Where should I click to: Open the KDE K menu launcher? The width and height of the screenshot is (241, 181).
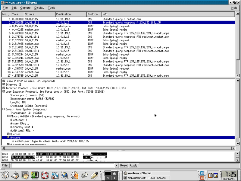5,175
